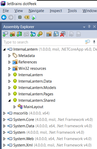Click the greyed add package icon
Image resolution: width=97 pixels, height=149 pixels.
click(26, 34)
